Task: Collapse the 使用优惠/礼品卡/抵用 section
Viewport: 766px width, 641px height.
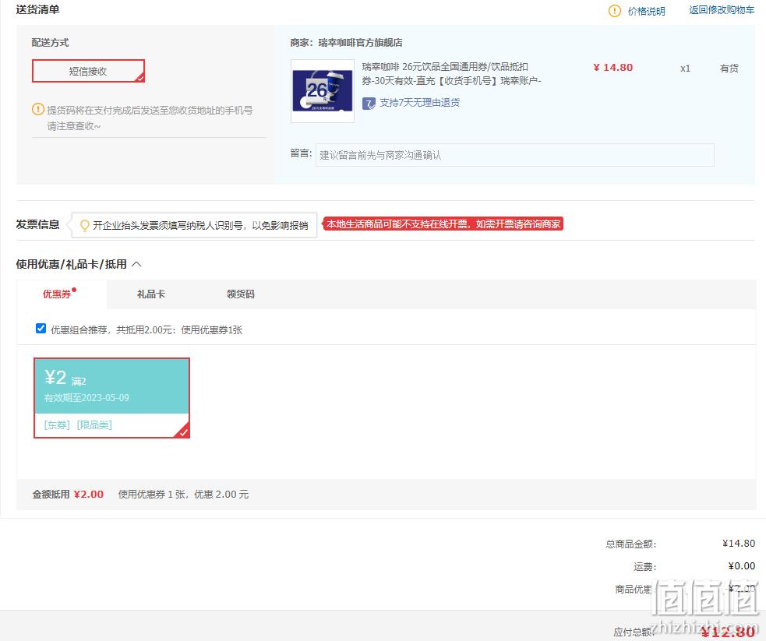Action: pyautogui.click(x=136, y=264)
